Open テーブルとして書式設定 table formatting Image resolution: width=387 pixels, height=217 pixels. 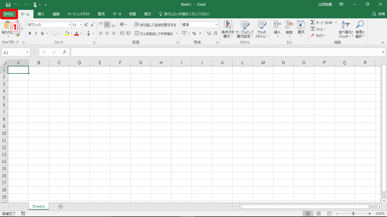245,29
